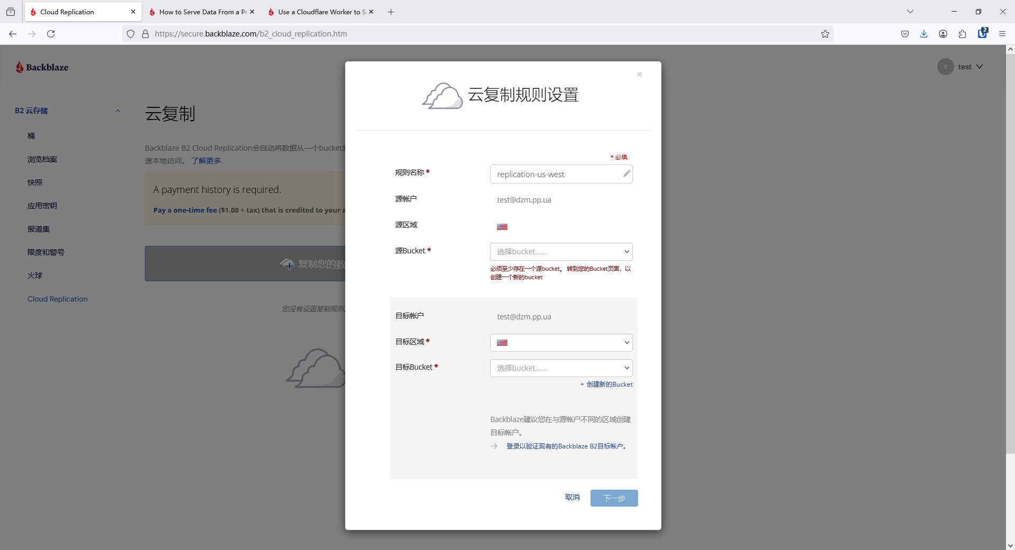Open the 目标Bucket dropdown
Image resolution: width=1015 pixels, height=550 pixels.
561,368
